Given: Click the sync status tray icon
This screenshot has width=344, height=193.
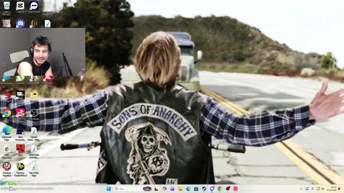Looking at the screenshot, I should (307, 189).
